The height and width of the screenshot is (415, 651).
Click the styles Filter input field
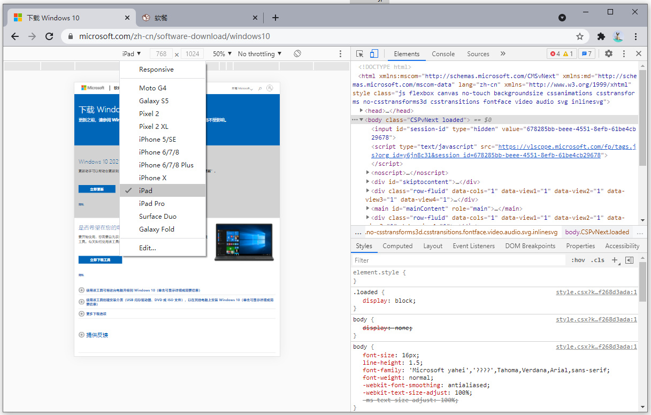[458, 260]
